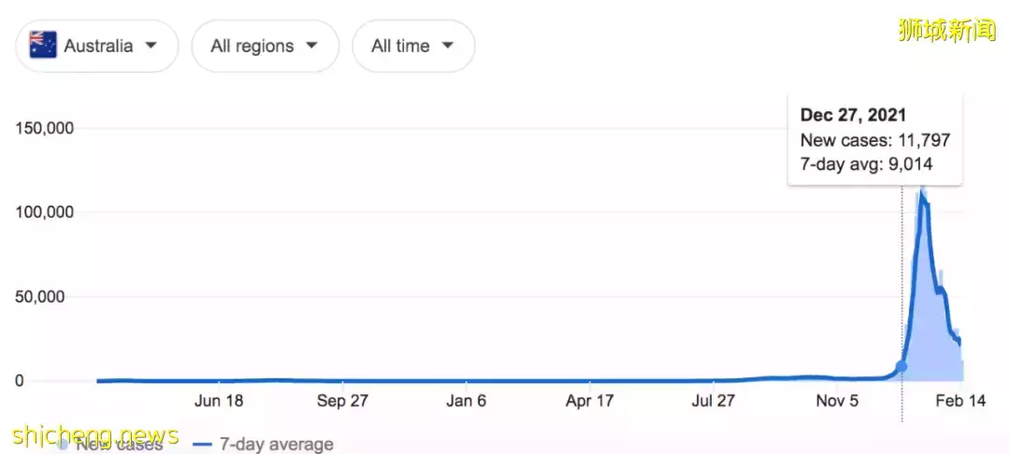Click the 7-day average blue line swatch
Image resolution: width=1010 pixels, height=454 pixels.
[x=202, y=445]
